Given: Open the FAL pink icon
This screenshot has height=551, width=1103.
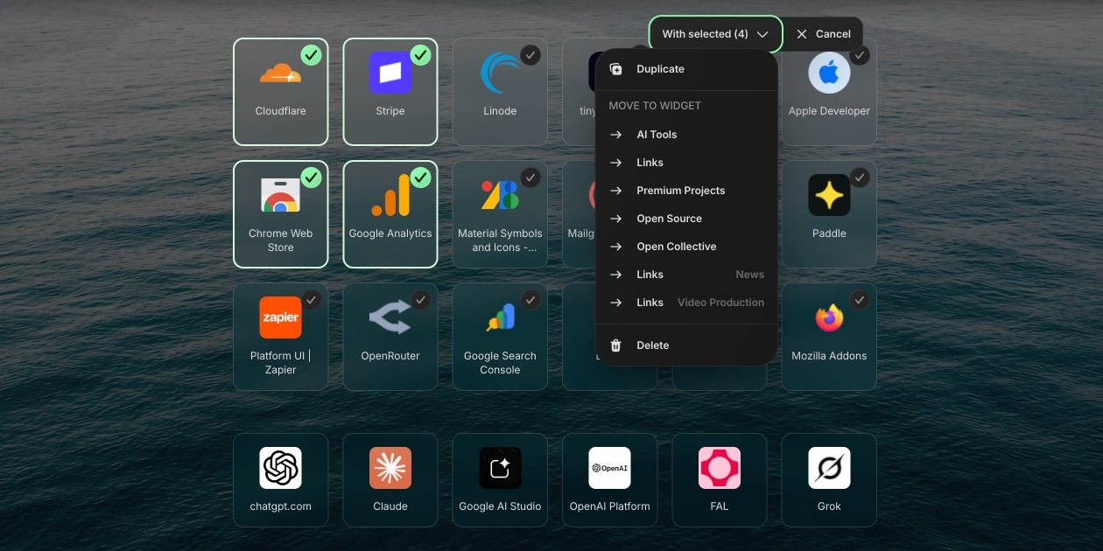Looking at the screenshot, I should [720, 468].
